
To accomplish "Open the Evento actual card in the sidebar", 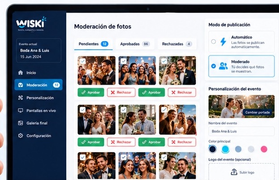I will pos(39,51).
